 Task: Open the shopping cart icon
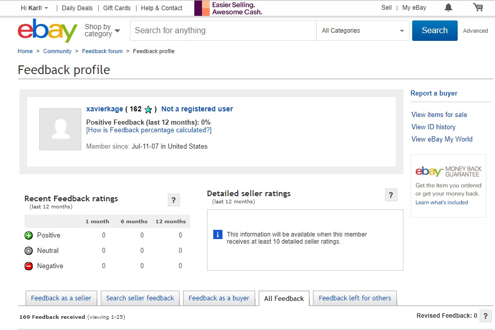(x=478, y=8)
